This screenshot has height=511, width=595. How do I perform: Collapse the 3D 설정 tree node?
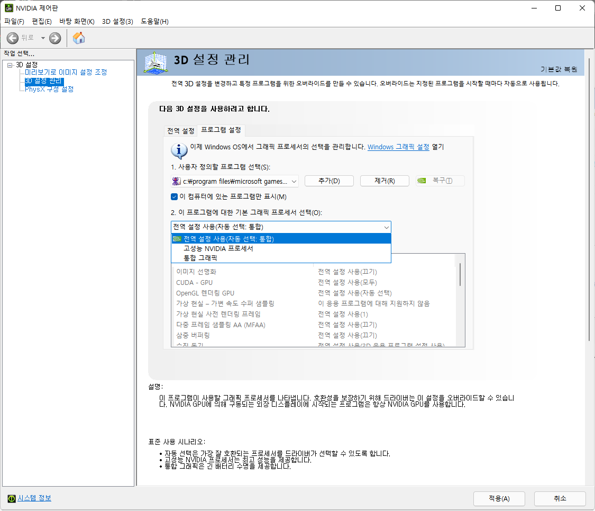point(10,65)
